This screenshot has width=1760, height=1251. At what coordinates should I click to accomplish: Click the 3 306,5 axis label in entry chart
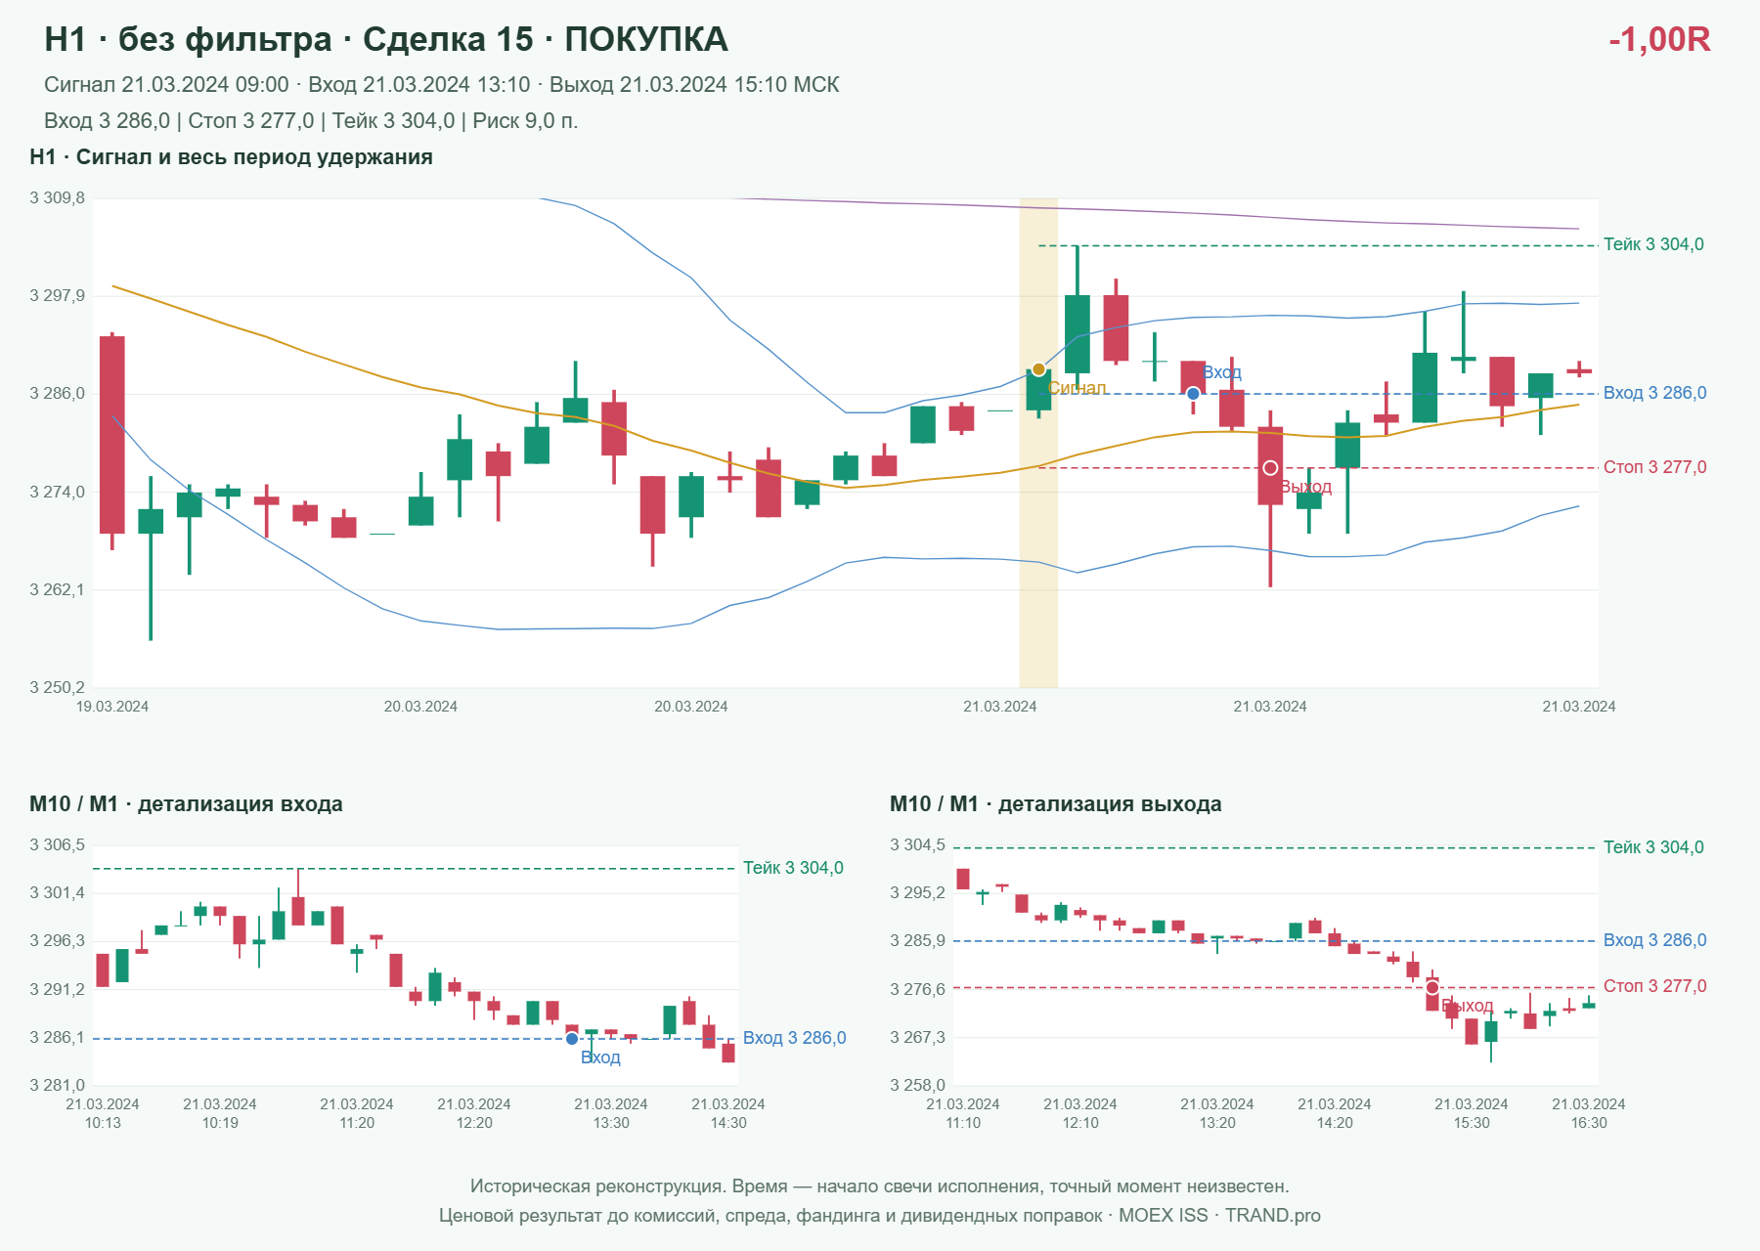(58, 845)
